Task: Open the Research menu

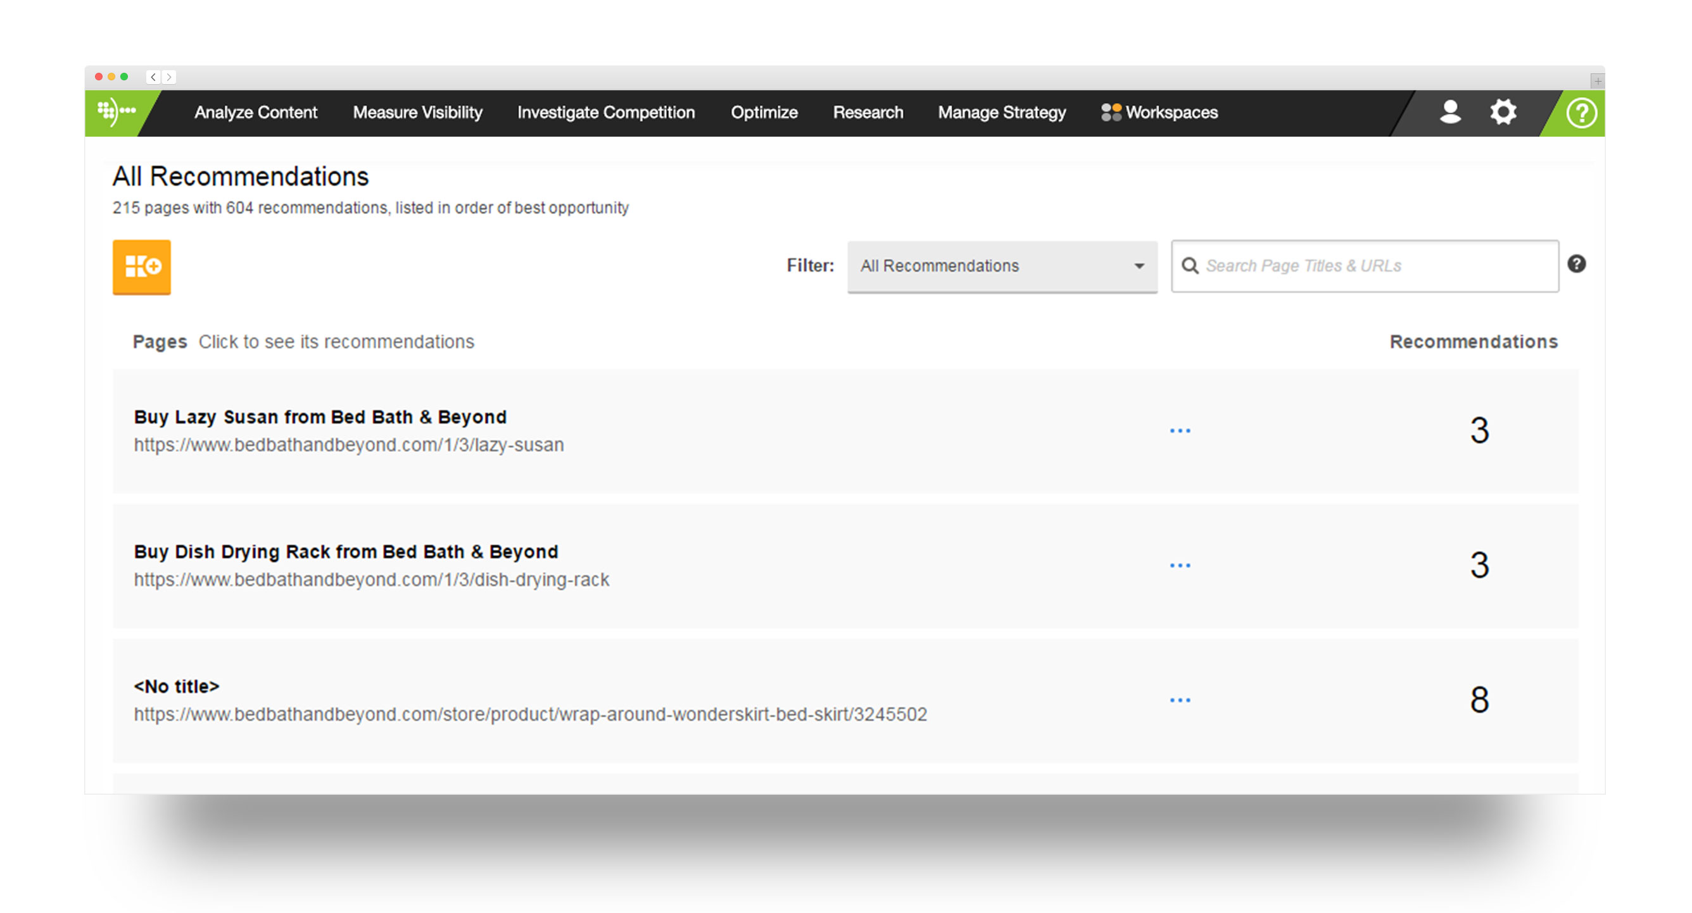Action: point(868,112)
